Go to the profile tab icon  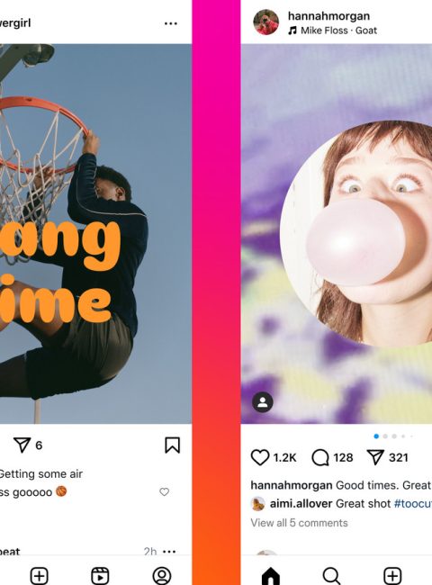tap(162, 576)
